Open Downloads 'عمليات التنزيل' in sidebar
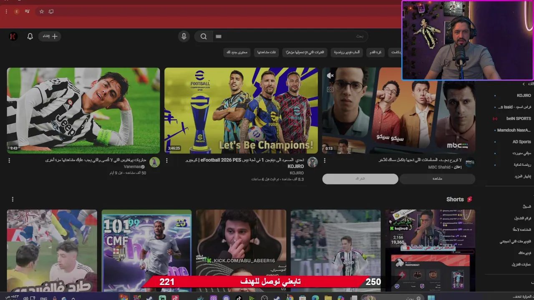Image resolution: width=534 pixels, height=300 pixels. (x=521, y=265)
